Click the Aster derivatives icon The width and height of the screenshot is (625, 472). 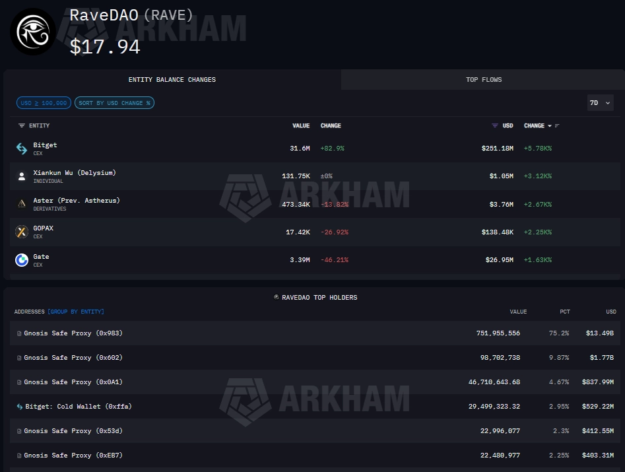(22, 204)
